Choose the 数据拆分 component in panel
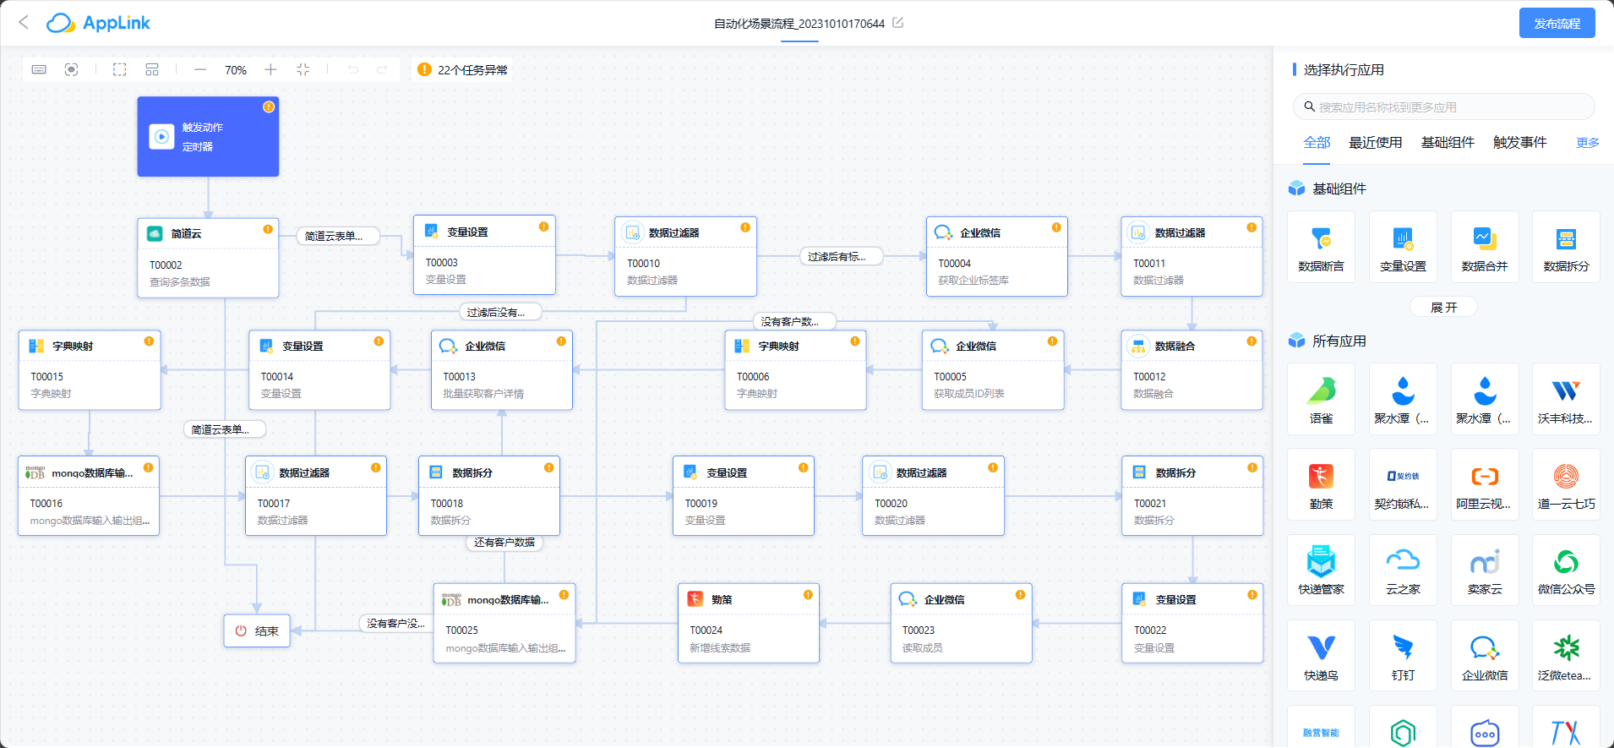This screenshot has height=748, width=1614. point(1566,247)
